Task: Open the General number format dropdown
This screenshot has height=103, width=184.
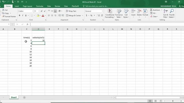Action: [x=102, y=11]
